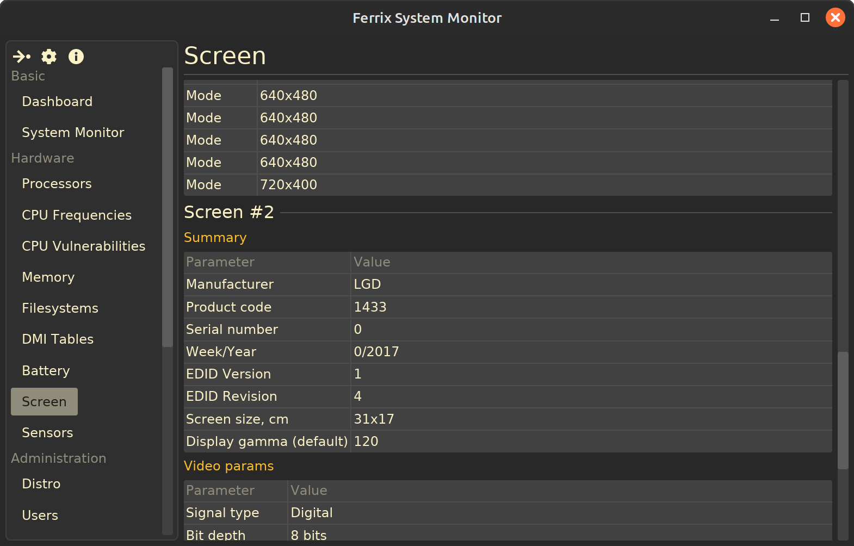Click the highlighted Screen sidebar item
Image resolution: width=854 pixels, height=546 pixels.
click(x=44, y=402)
